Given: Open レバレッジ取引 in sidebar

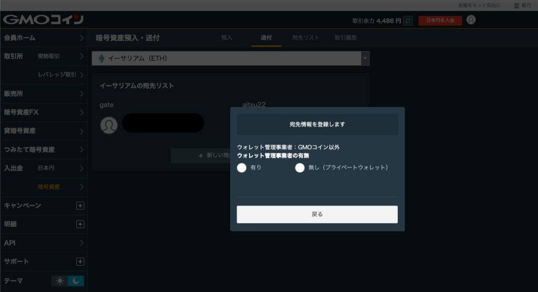Looking at the screenshot, I should click(60, 75).
